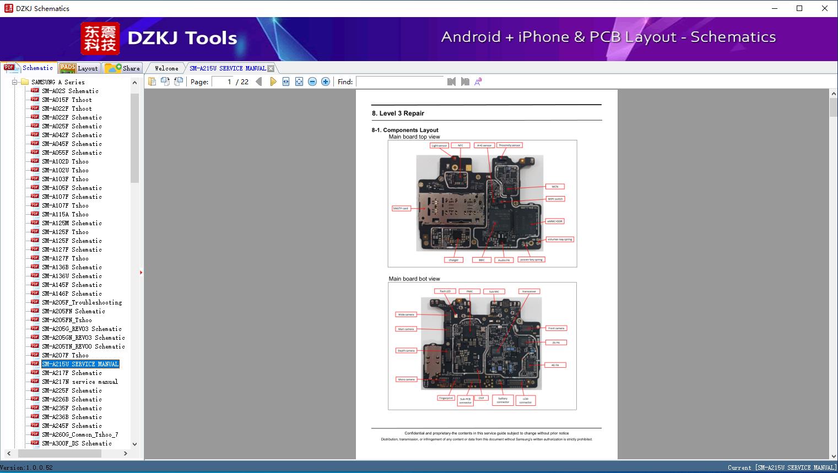Open the Share tab

tap(123, 68)
